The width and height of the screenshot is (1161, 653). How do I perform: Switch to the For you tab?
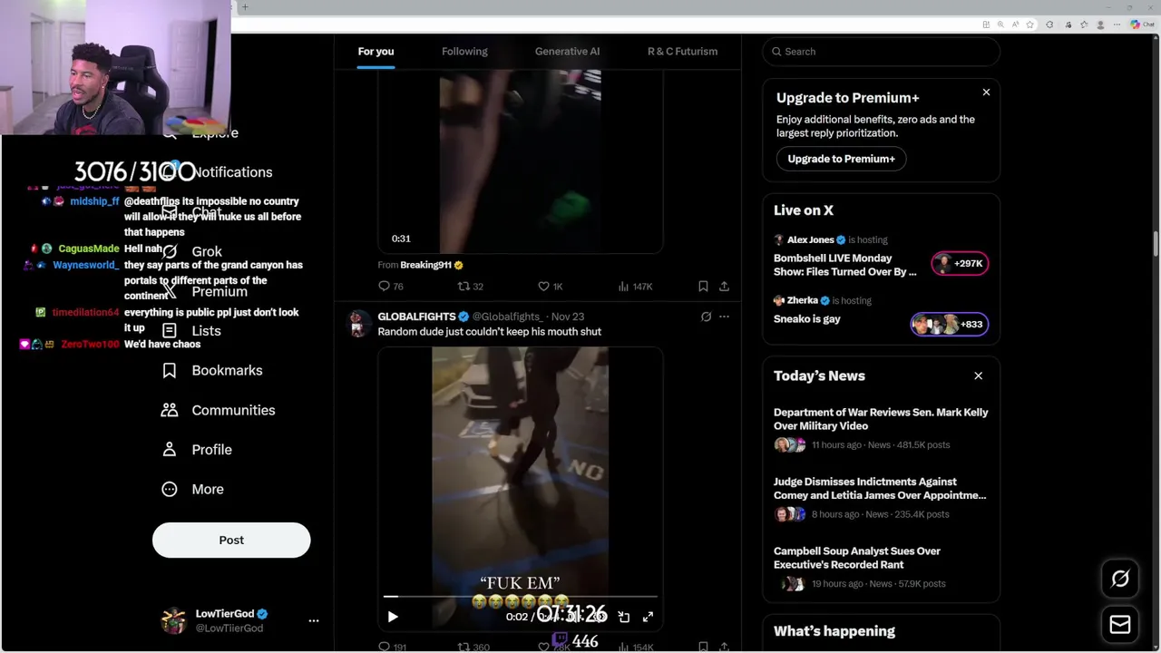point(376,52)
